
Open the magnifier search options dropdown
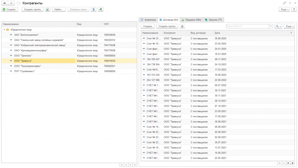279,26
